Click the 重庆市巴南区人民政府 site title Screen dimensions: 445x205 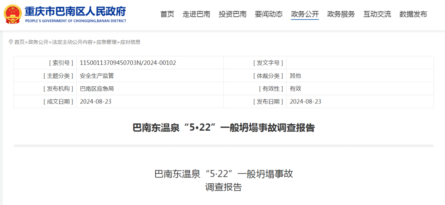(75, 12)
